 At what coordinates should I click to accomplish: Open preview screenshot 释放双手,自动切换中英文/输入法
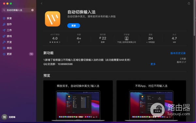pyautogui.click(x=78, y=101)
